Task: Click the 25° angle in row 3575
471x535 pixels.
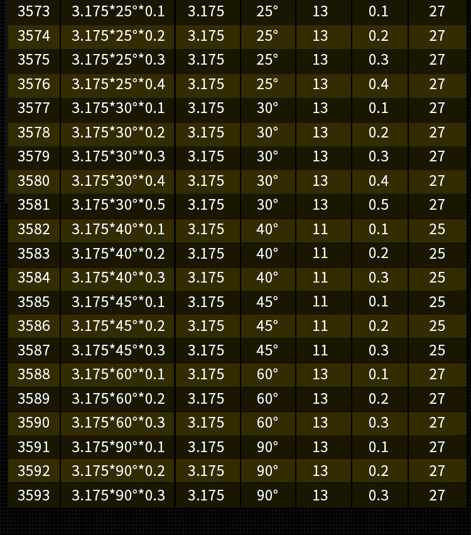Action: click(267, 60)
